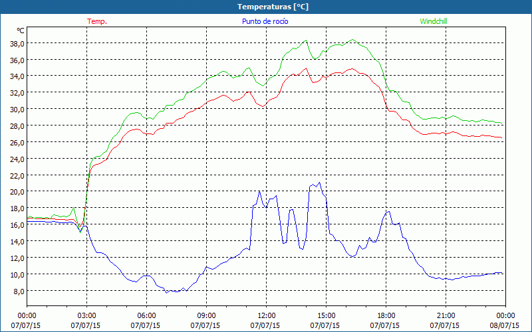Image resolution: width=532 pixels, height=332 pixels.
Task: Click the 12:00 time axis label
Action: (x=267, y=316)
